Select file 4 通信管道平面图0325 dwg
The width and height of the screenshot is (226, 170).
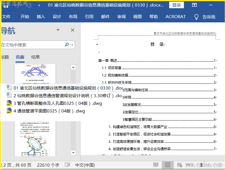pyautogui.click(x=45, y=111)
